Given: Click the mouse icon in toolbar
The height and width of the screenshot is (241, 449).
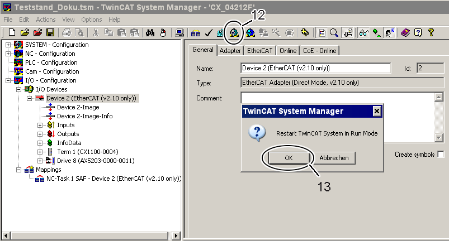Looking at the screenshot, I should click(163, 32).
